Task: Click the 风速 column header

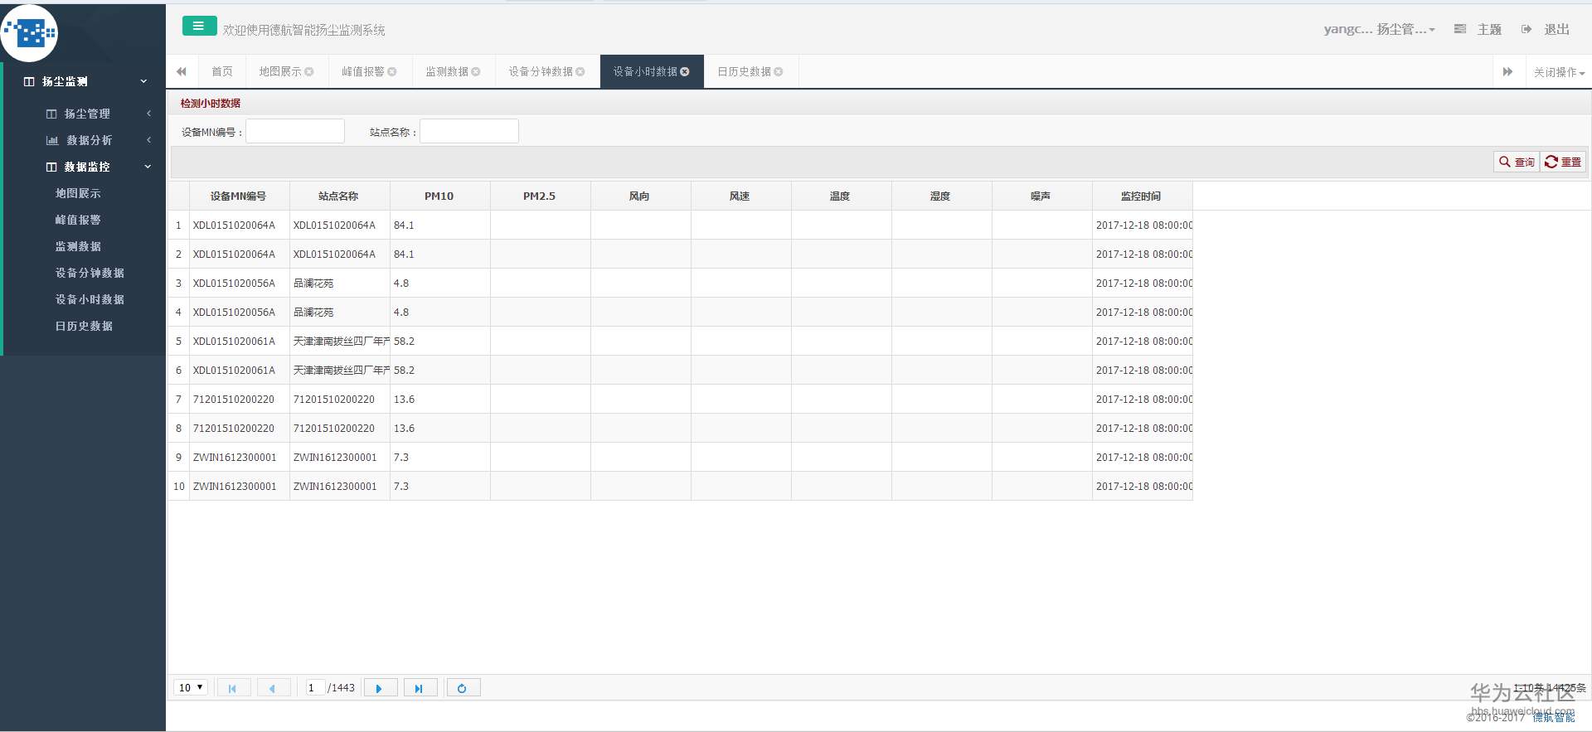Action: pyautogui.click(x=740, y=196)
